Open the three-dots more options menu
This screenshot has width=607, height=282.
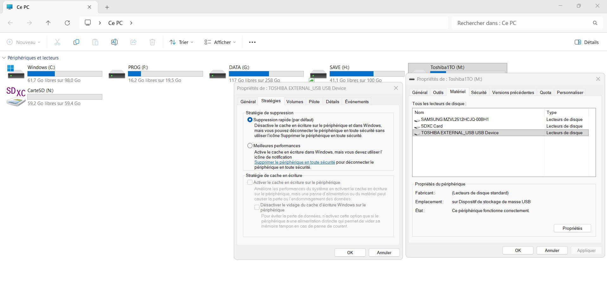(252, 42)
